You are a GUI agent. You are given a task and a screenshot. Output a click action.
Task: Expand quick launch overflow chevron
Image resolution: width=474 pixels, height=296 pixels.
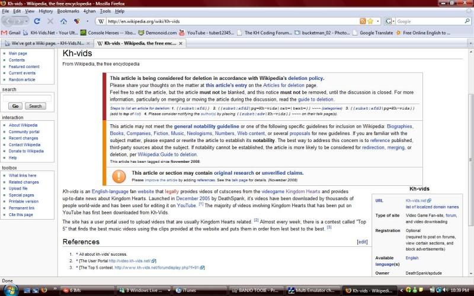[55, 289]
